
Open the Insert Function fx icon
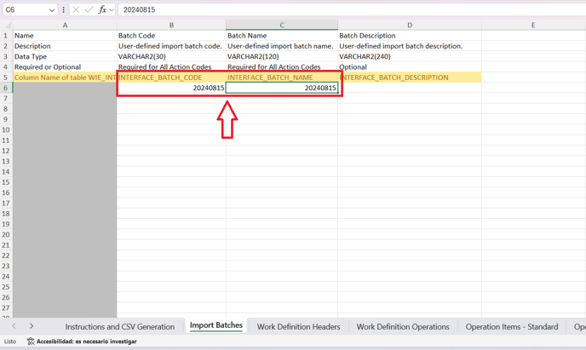pos(102,9)
